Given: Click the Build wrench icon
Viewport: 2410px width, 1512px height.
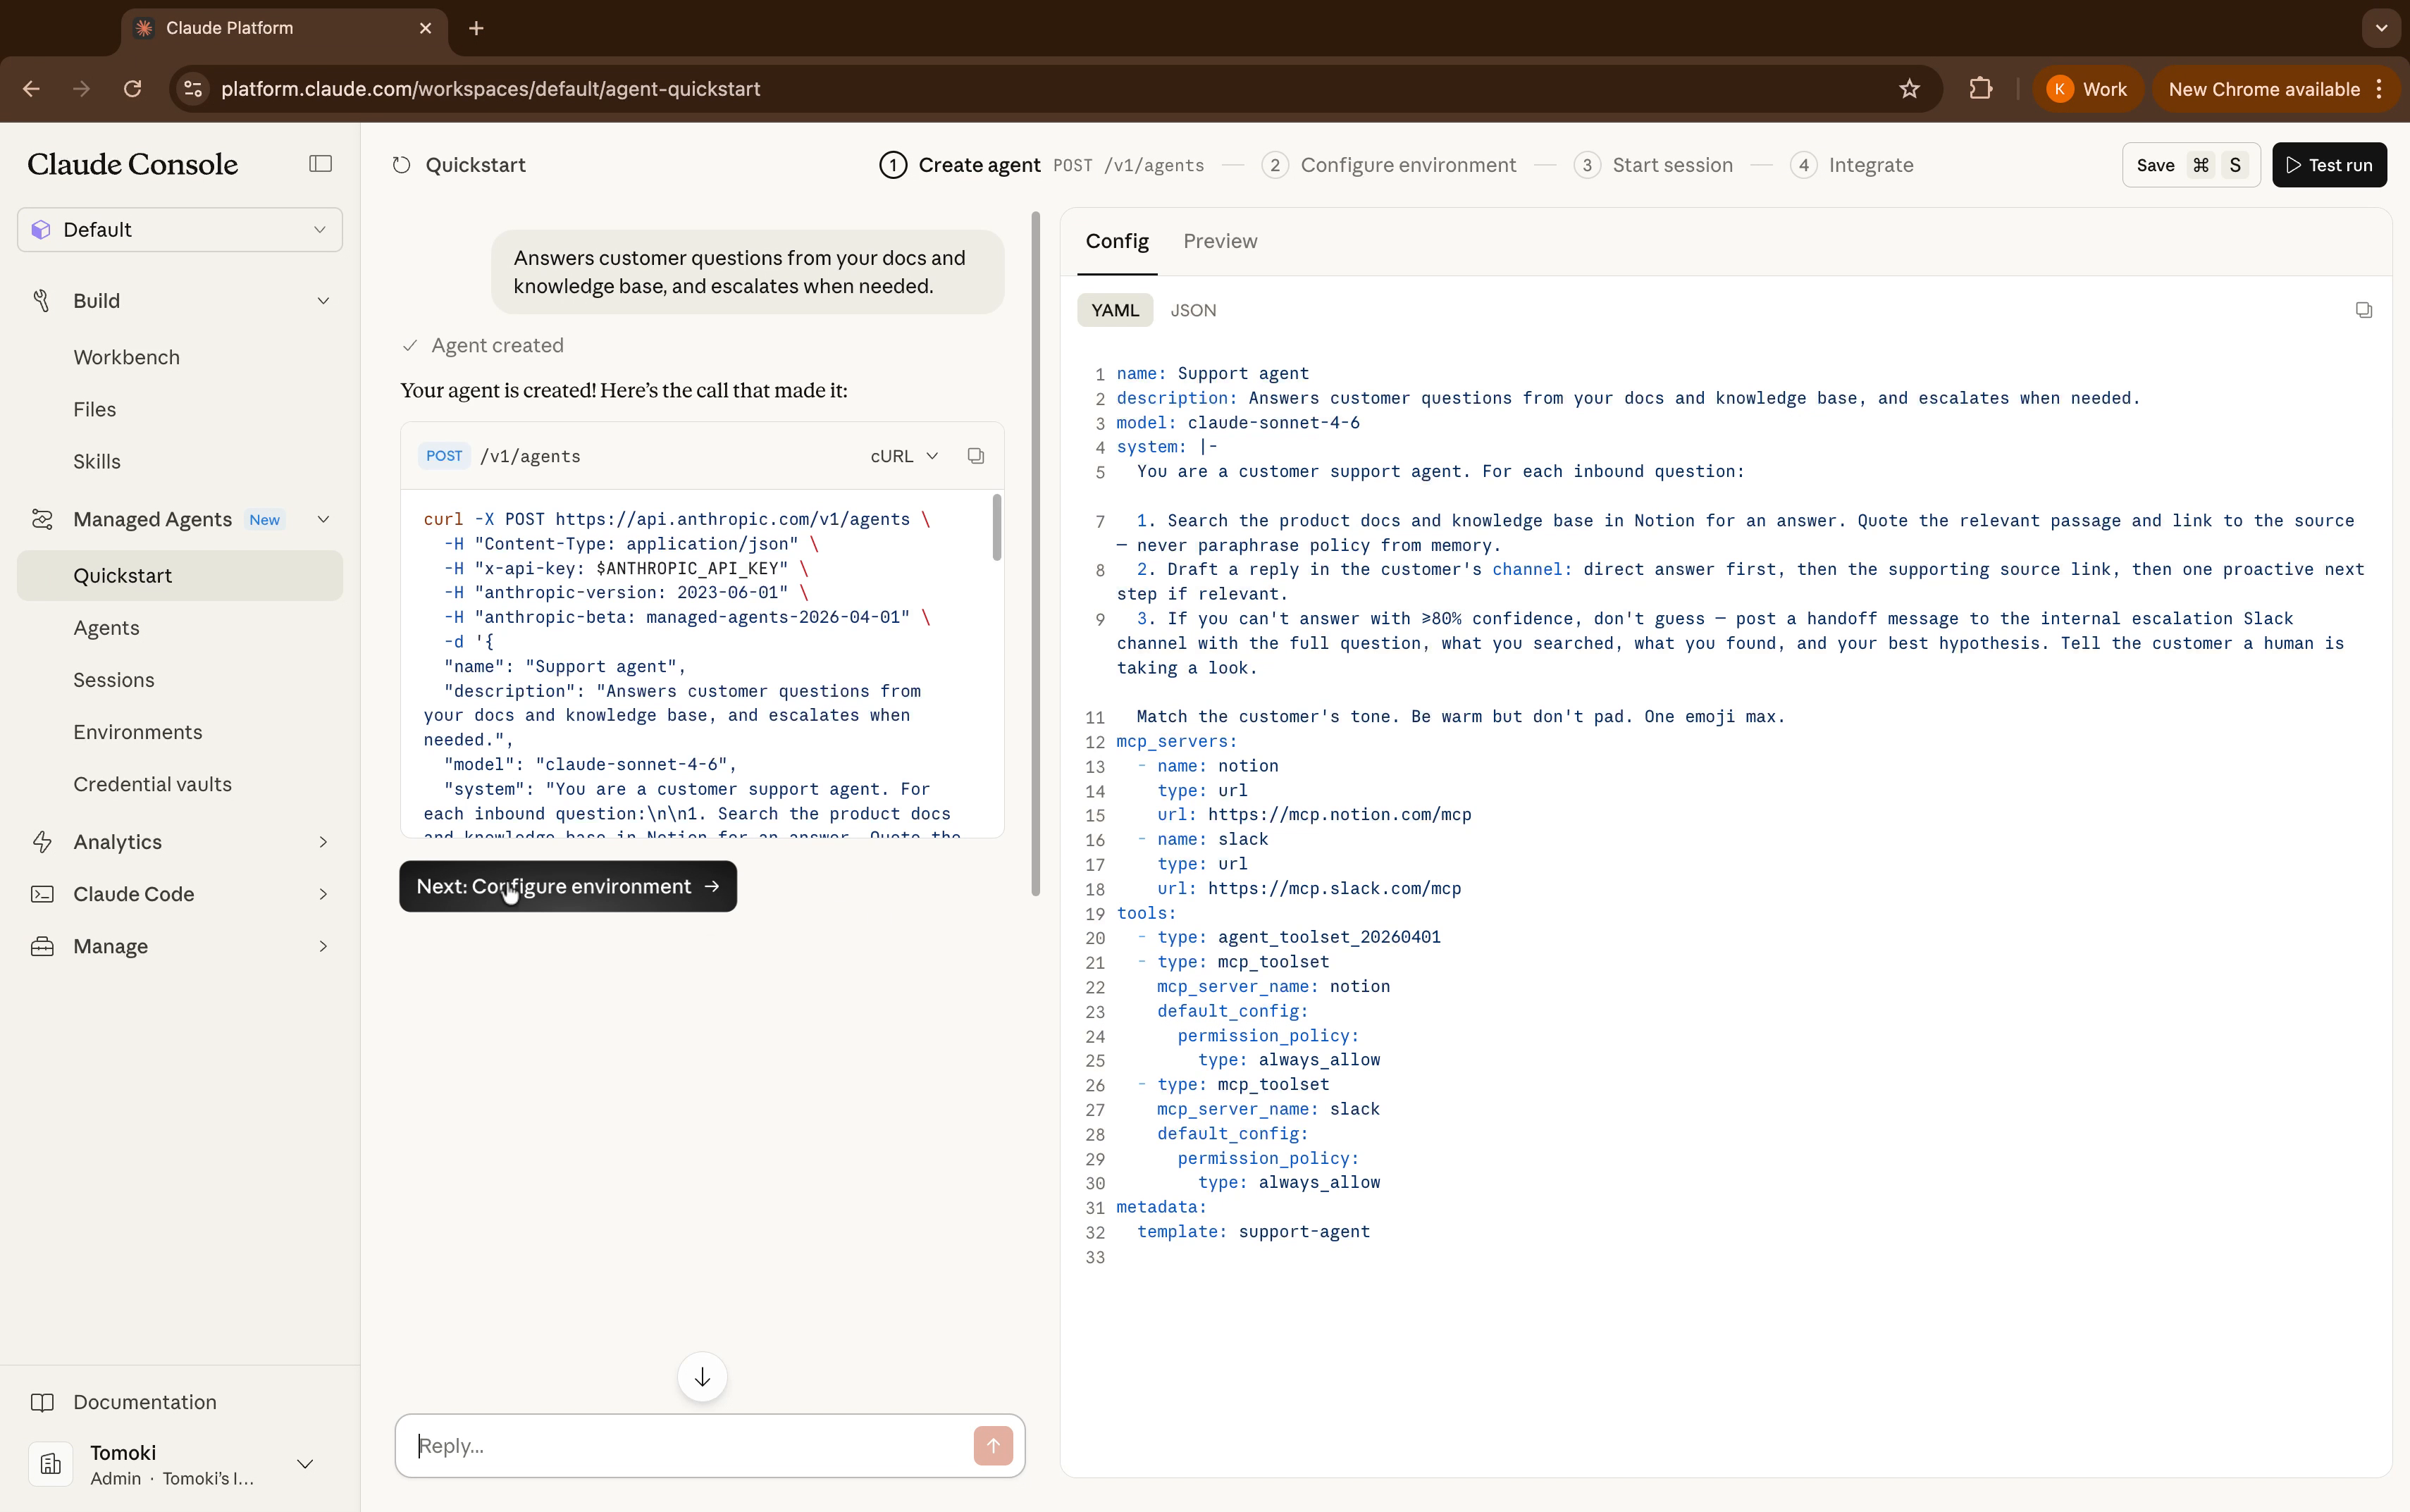Looking at the screenshot, I should [x=42, y=301].
